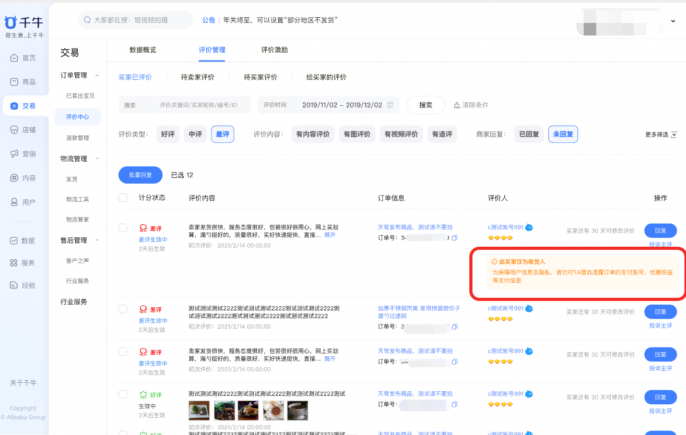The height and width of the screenshot is (435, 686).
Task: Tick checkbox of 好评 review row
Action: [123, 394]
